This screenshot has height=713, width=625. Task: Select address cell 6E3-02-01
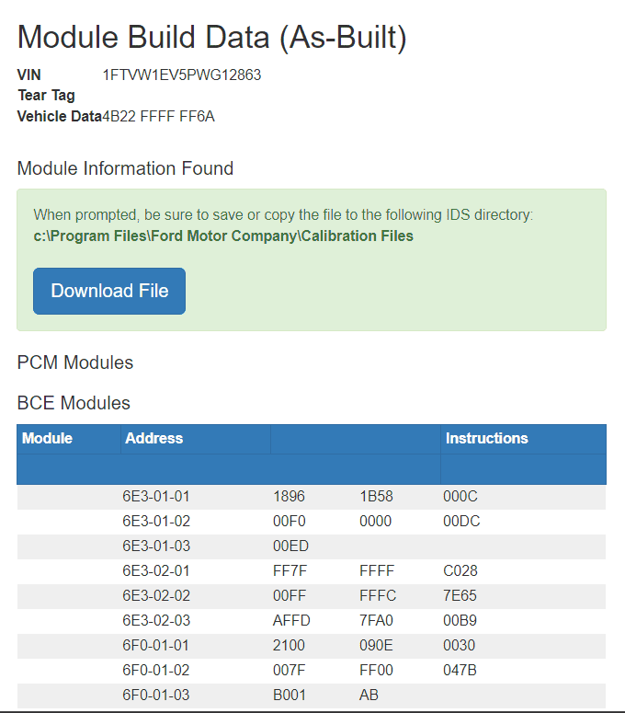(x=155, y=571)
